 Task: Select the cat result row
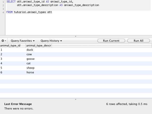pyautogui.click(x=76, y=64)
